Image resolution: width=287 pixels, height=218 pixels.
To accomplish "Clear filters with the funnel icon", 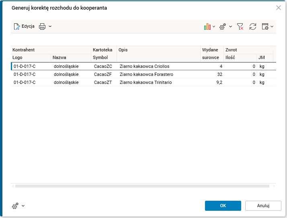I will tap(240, 26).
